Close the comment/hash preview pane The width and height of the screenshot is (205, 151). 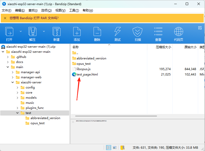click(x=73, y=122)
